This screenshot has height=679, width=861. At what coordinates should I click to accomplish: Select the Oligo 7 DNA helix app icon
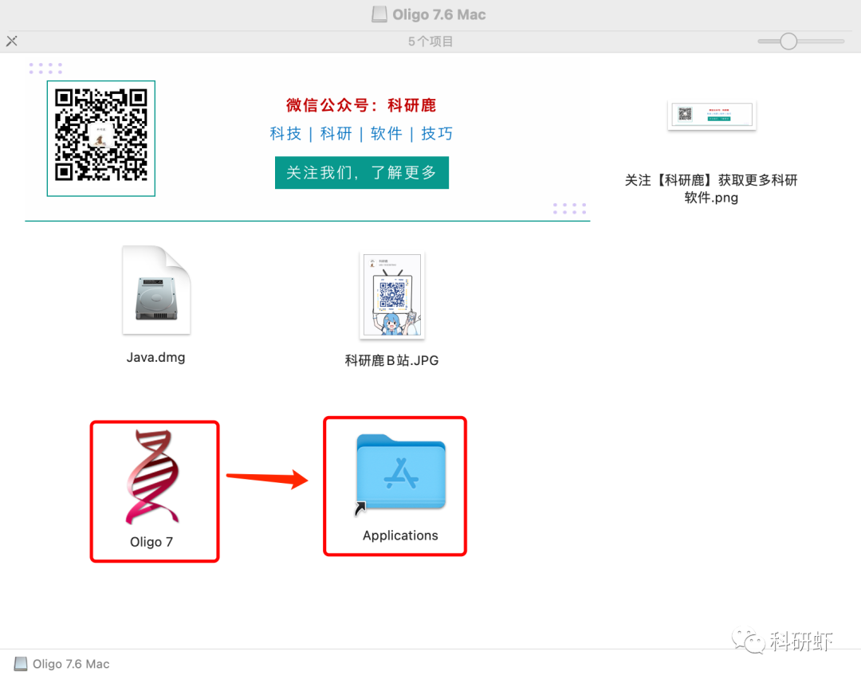152,477
